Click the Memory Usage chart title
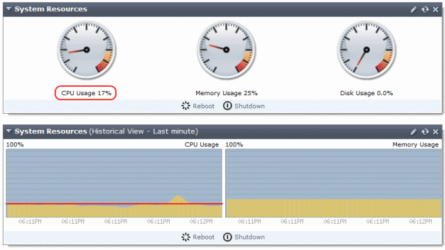Image resolution: width=445 pixels, height=250 pixels. click(x=416, y=144)
